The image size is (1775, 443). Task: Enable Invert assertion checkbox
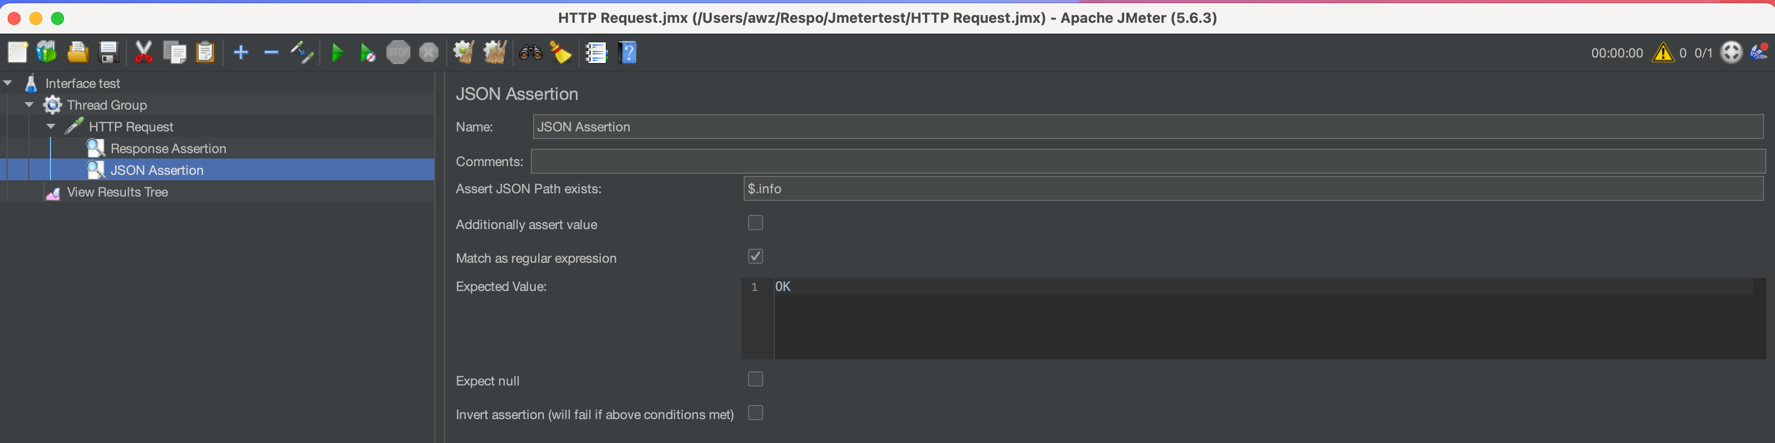(755, 413)
